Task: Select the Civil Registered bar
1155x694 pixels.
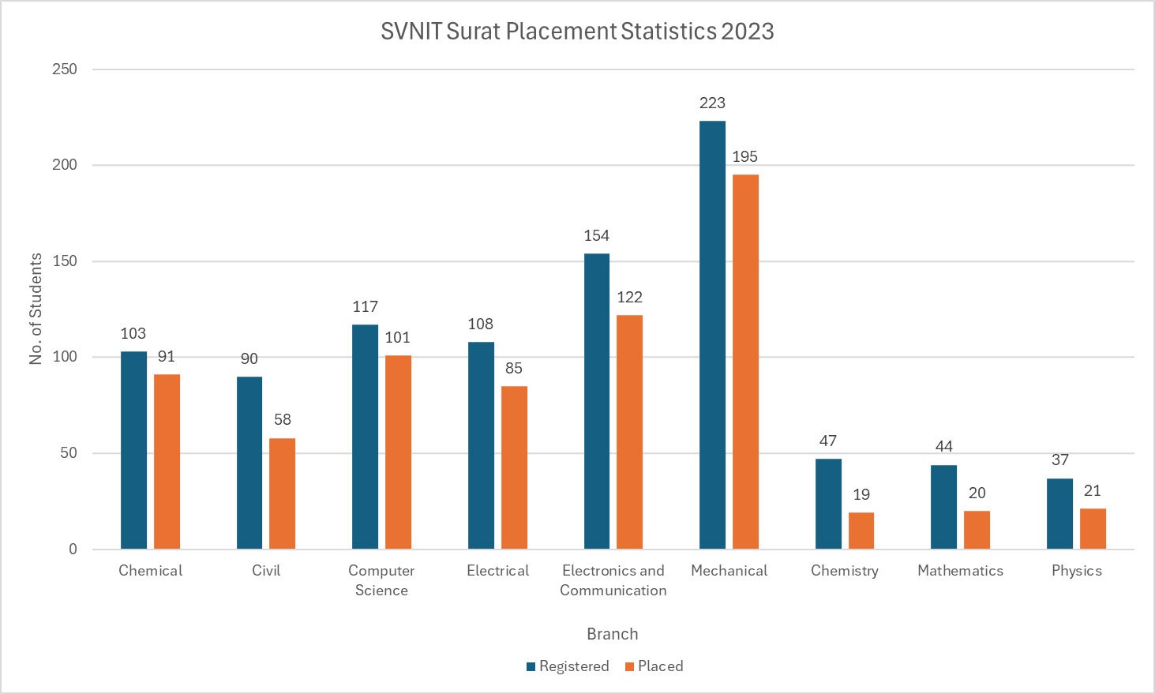Action: coord(249,463)
